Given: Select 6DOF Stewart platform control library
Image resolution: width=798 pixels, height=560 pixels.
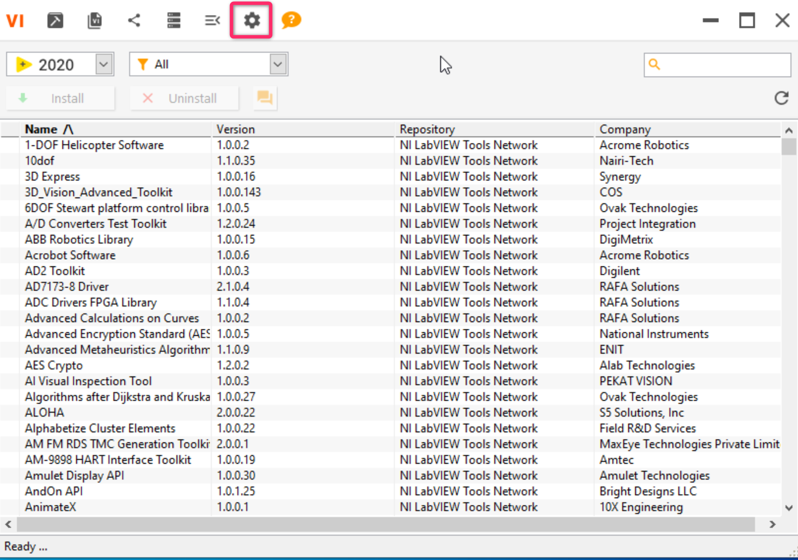Looking at the screenshot, I should (x=391, y=208).
